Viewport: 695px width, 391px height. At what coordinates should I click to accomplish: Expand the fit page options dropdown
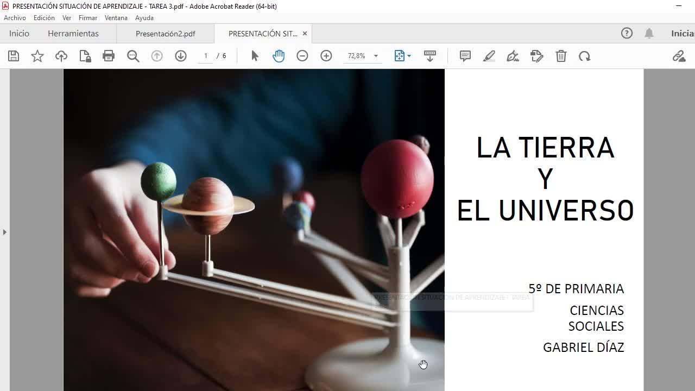[x=409, y=56]
